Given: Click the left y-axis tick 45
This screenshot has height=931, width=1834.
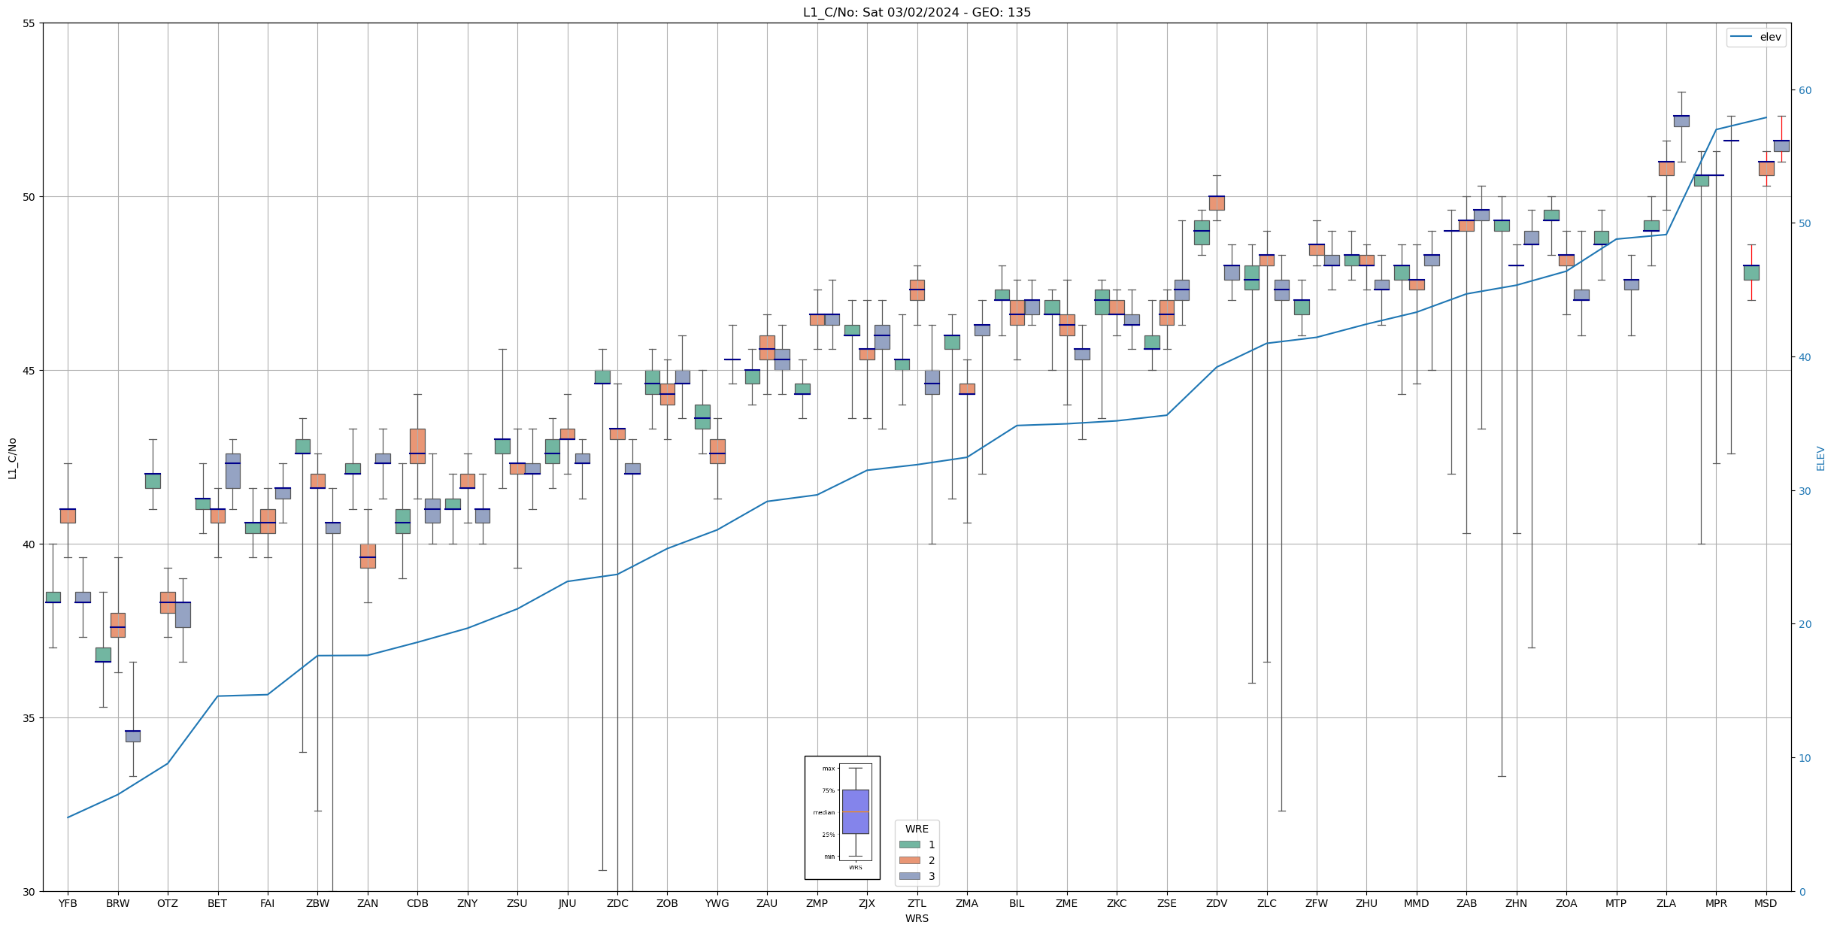Looking at the screenshot, I should click(x=29, y=371).
